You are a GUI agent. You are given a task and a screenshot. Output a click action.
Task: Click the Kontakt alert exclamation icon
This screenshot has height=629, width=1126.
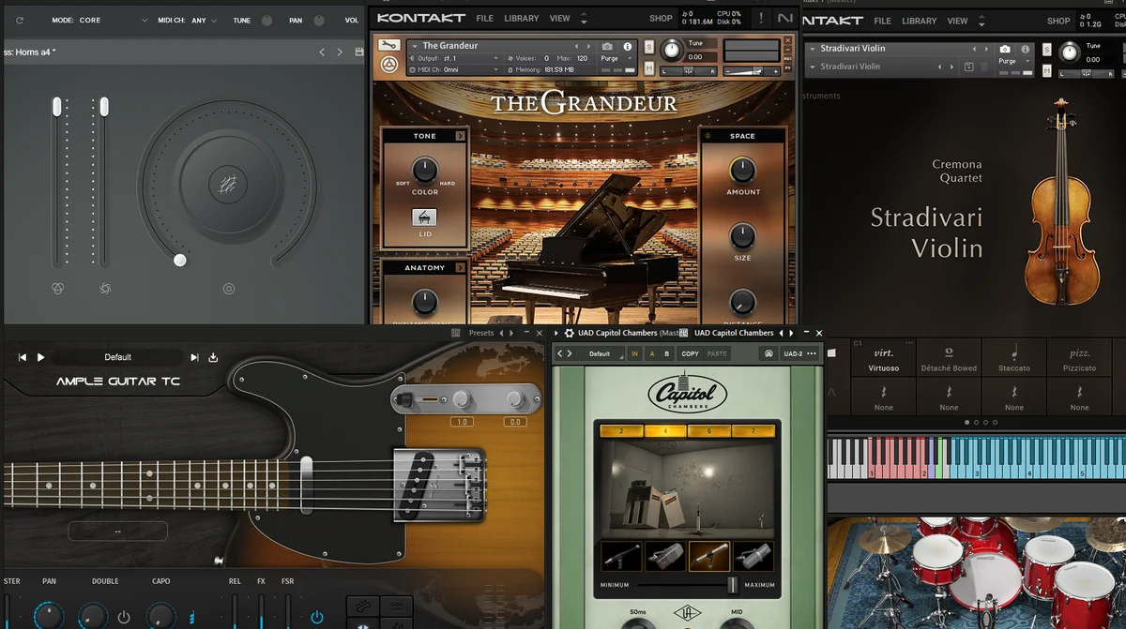coord(760,18)
